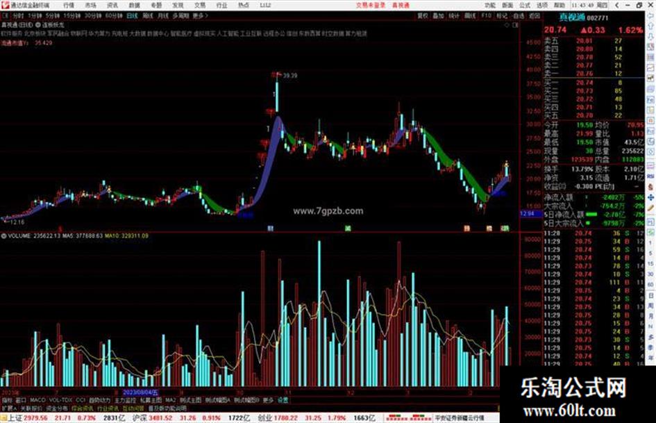This screenshot has height=423, width=656.
Task: Click the 统计 statistics button
Action: 454,15
